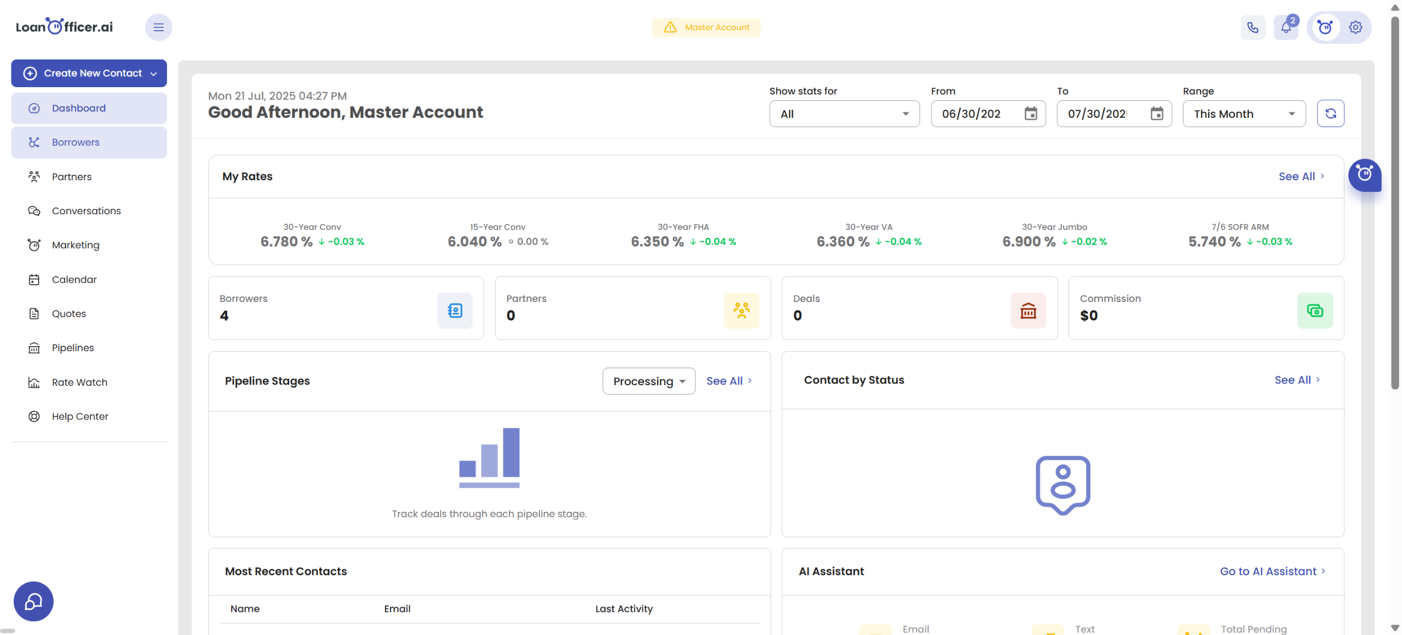
Task: Select Pipelines from the sidebar
Action: point(73,348)
